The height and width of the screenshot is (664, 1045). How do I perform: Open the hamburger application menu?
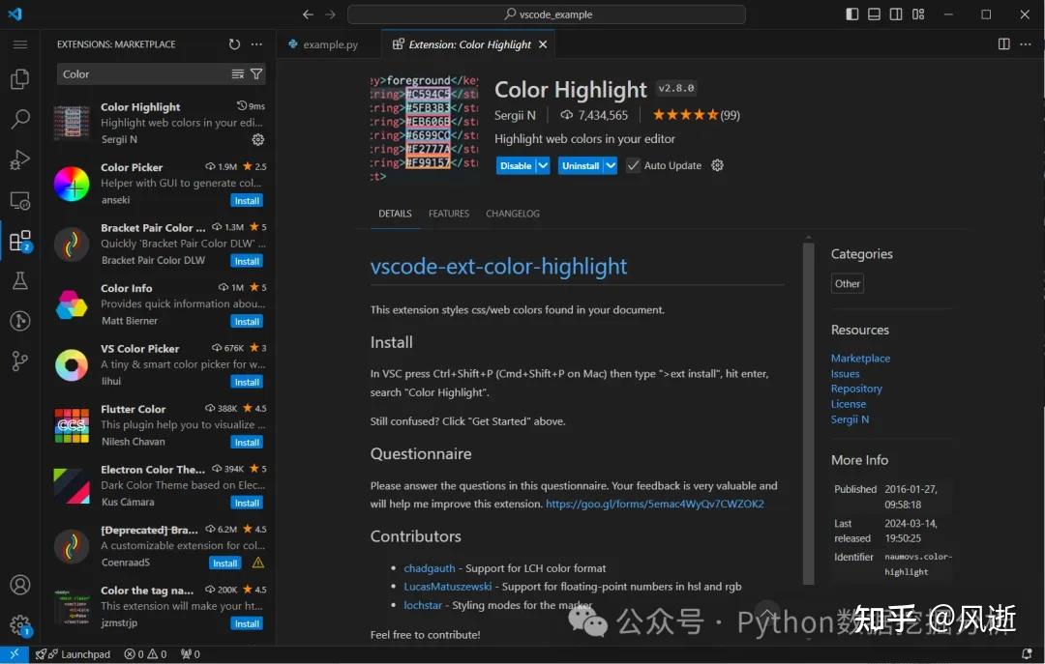point(20,44)
